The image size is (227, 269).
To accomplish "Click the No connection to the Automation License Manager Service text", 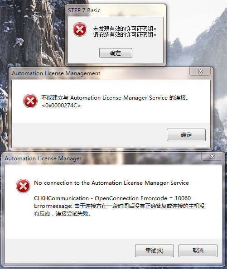I will tap(111, 183).
